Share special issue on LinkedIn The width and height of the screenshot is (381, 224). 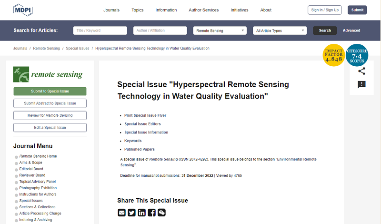coord(141,213)
